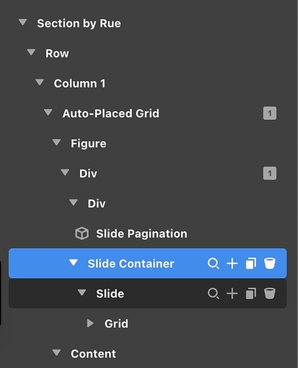The width and height of the screenshot is (298, 368).
Task: Click badge 1 next to first Div
Action: 270,174
